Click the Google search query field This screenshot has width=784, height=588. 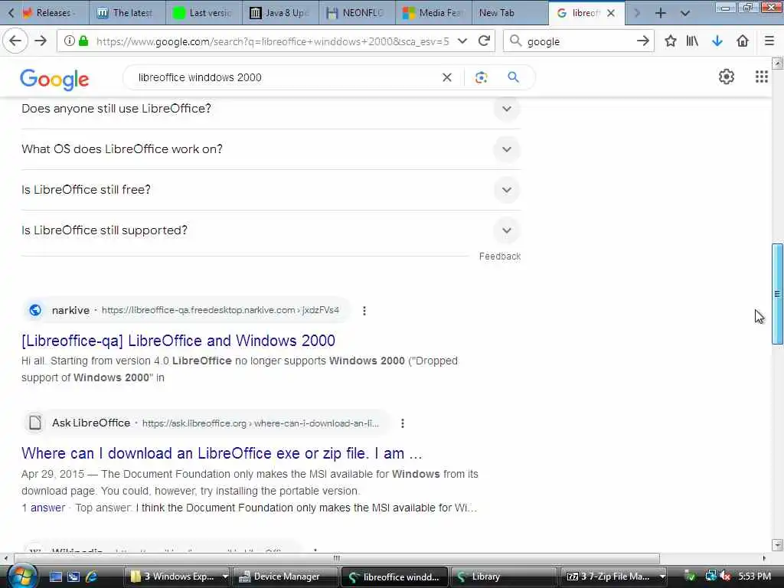point(285,77)
